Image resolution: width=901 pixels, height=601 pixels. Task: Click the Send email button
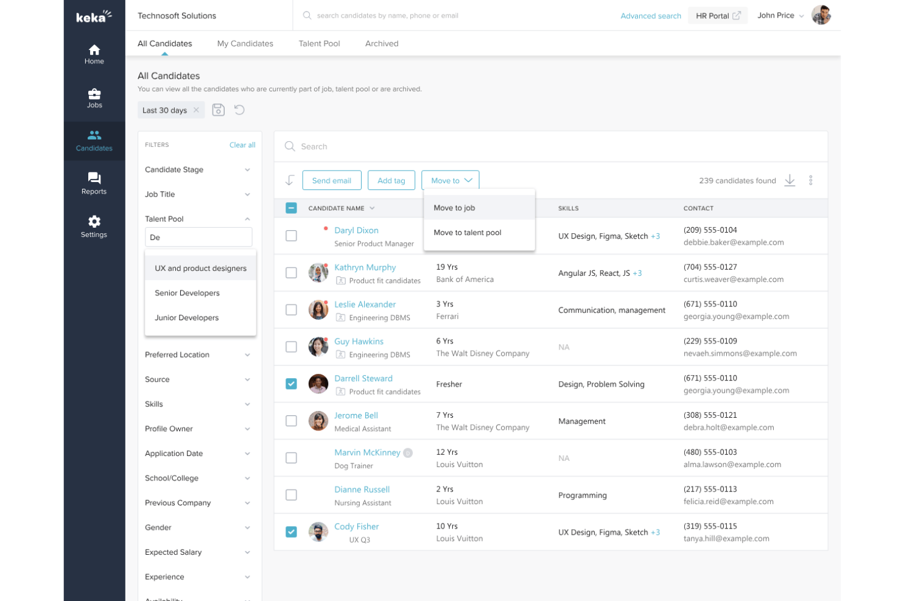(332, 180)
